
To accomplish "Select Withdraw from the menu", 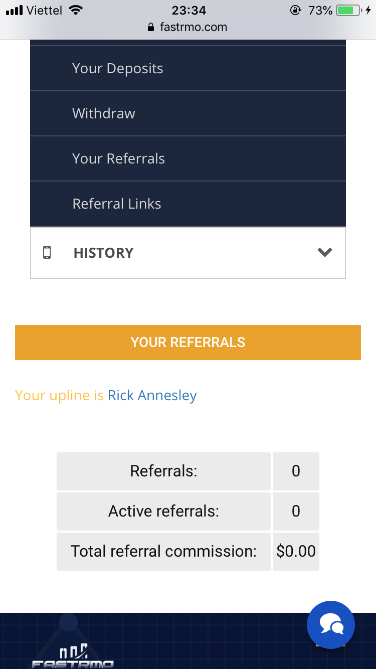I will click(104, 113).
